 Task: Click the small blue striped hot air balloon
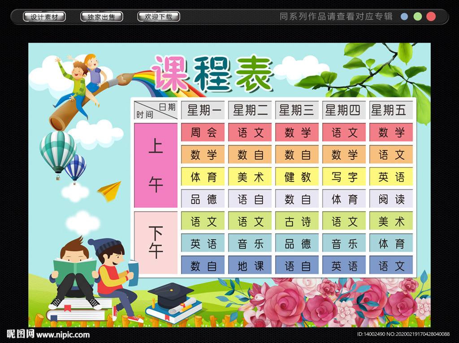[76, 167]
